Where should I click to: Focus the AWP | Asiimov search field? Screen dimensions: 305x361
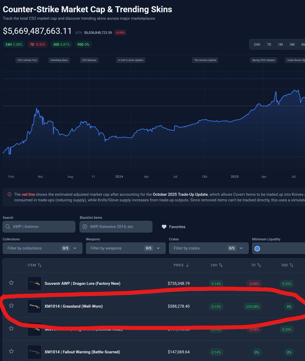[39, 227]
